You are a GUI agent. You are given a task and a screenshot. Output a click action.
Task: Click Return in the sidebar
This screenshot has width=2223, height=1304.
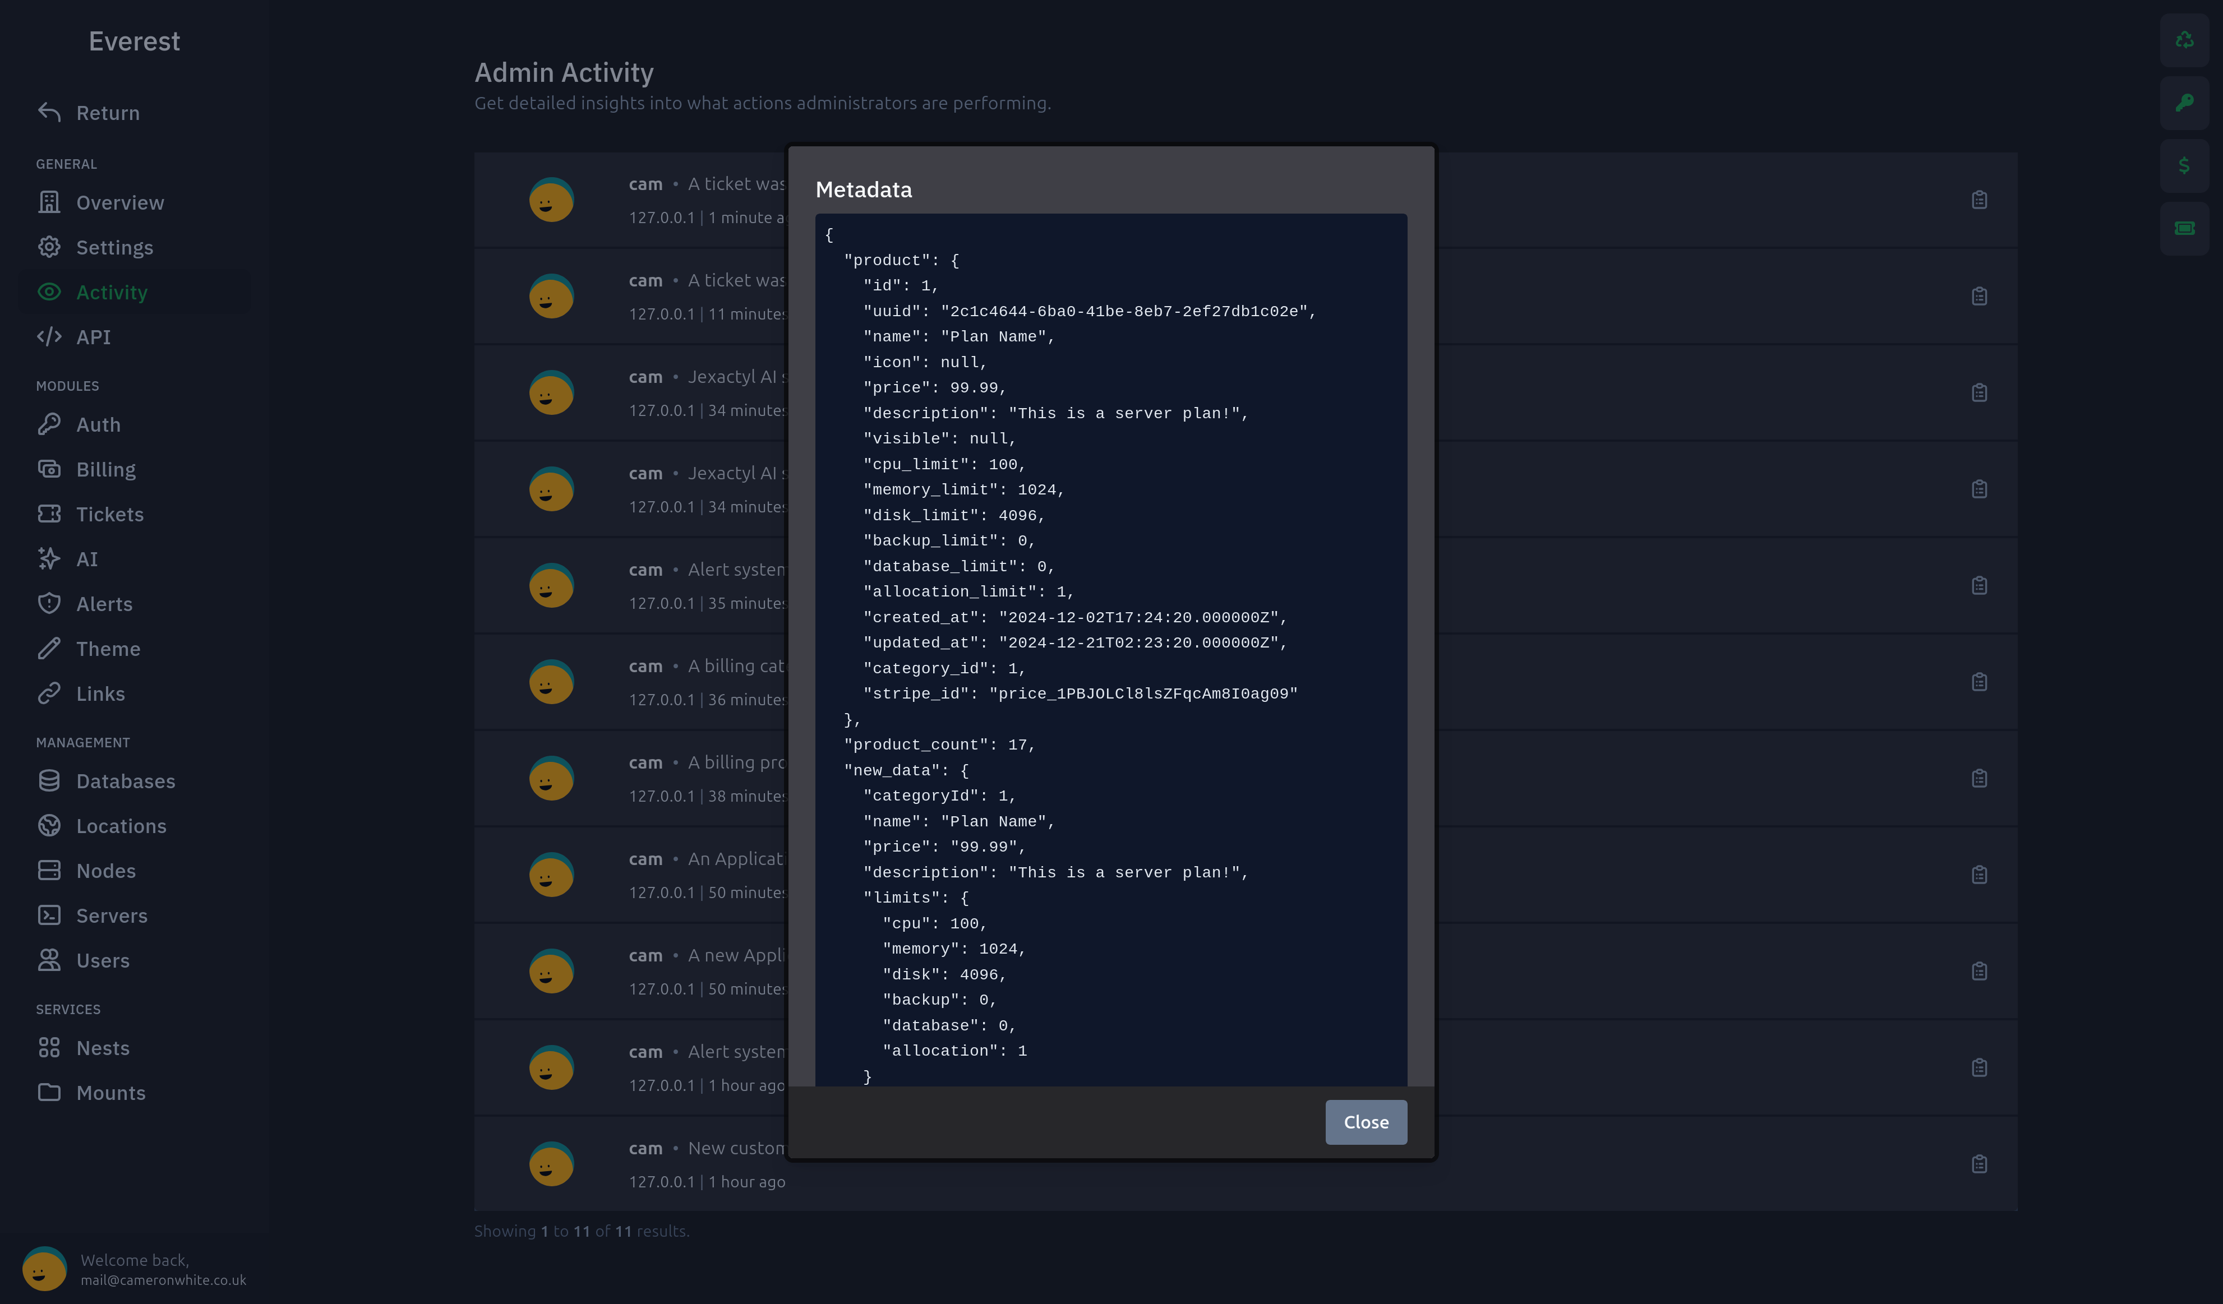coord(107,113)
